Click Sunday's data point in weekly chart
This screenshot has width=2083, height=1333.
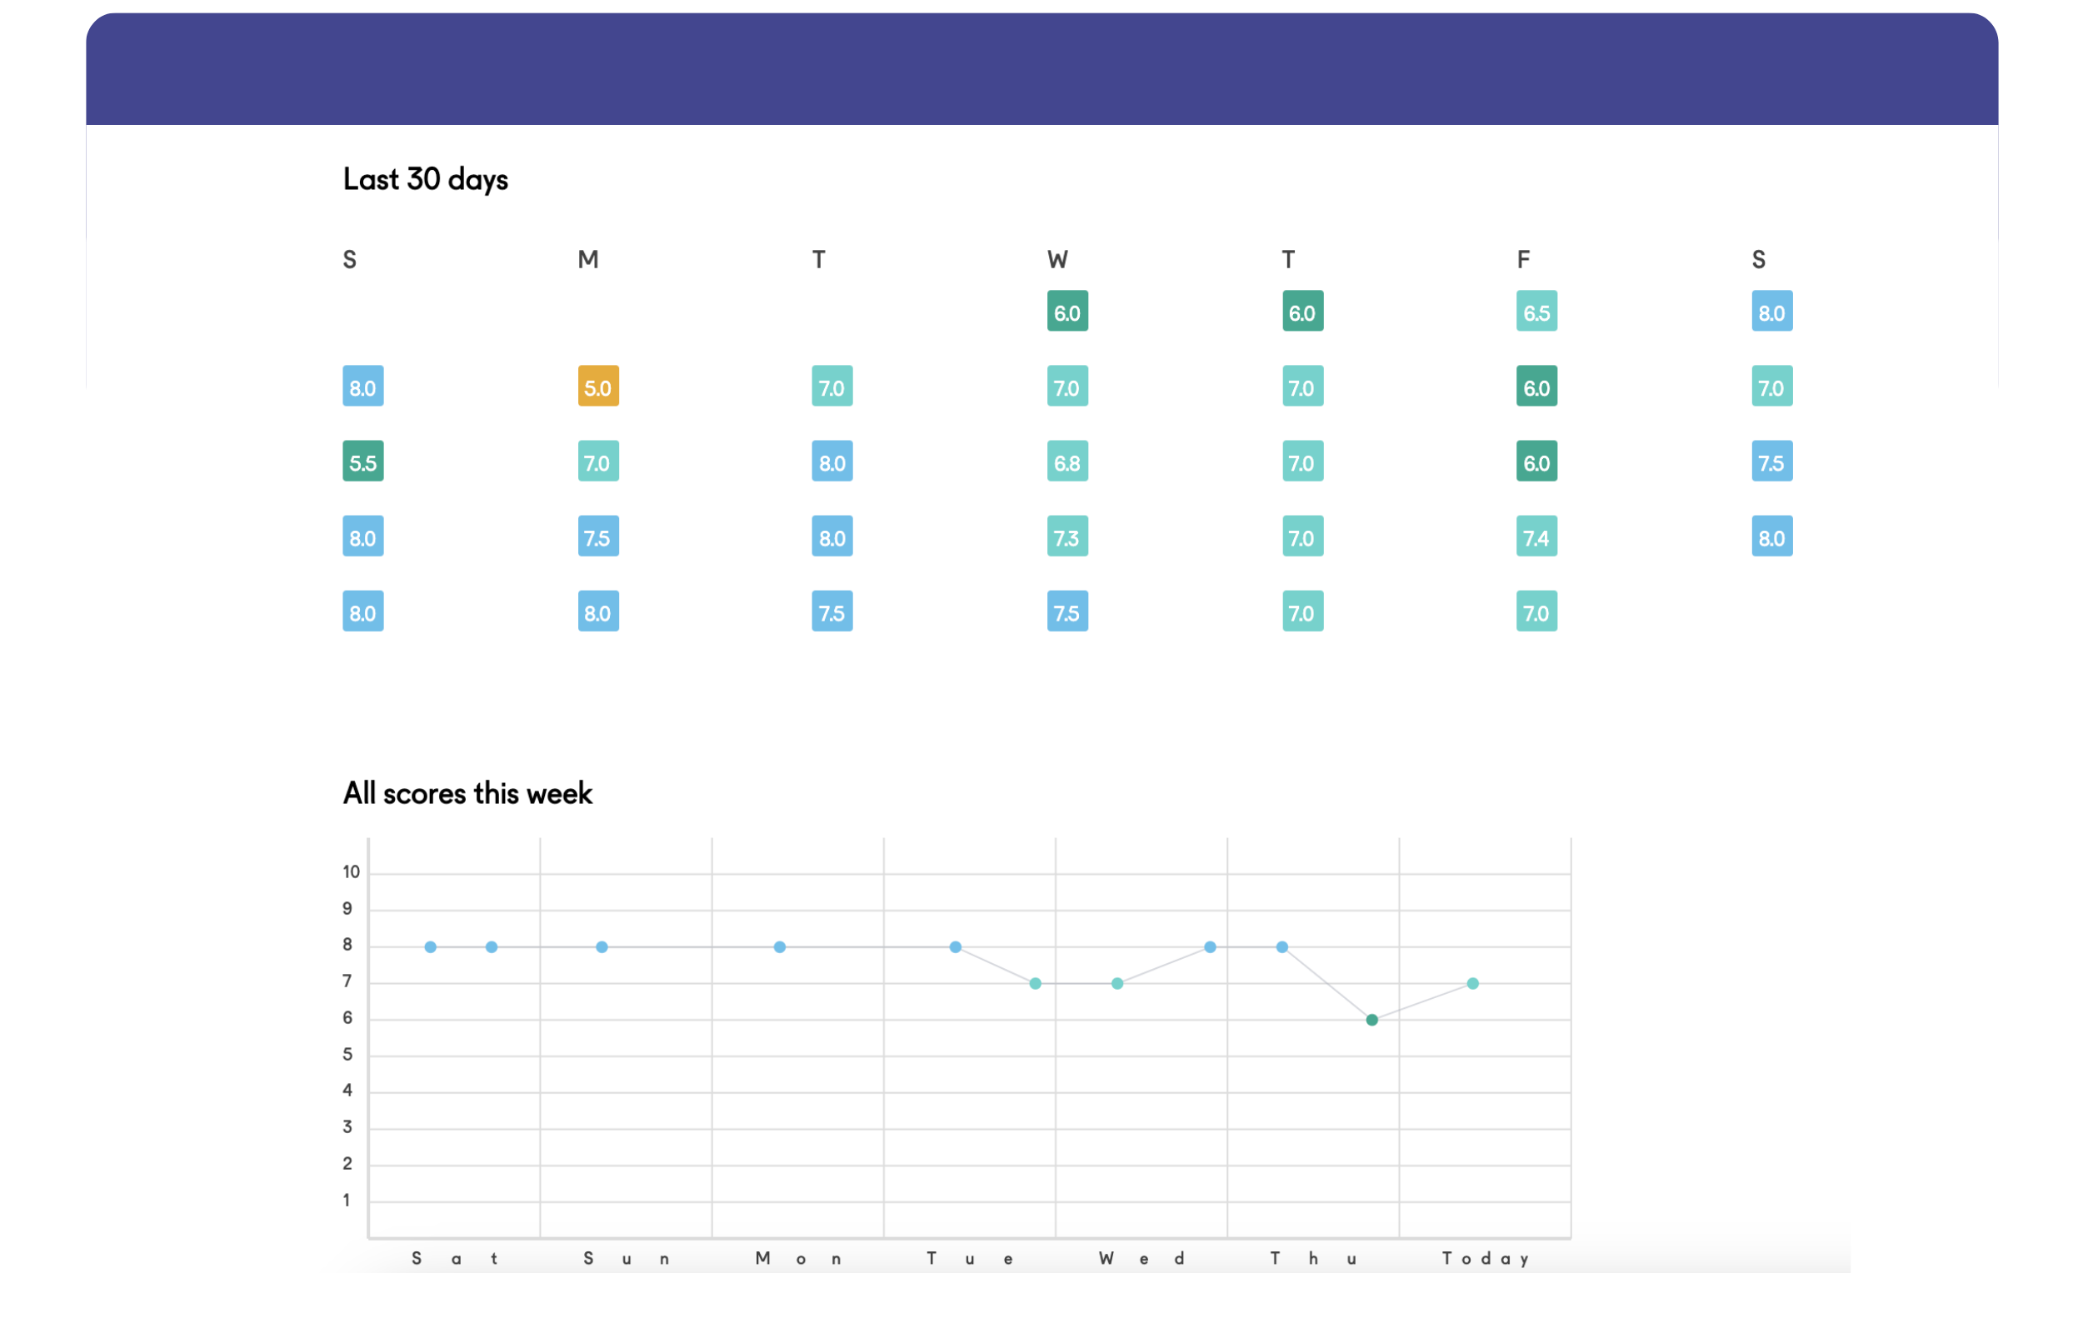602,947
